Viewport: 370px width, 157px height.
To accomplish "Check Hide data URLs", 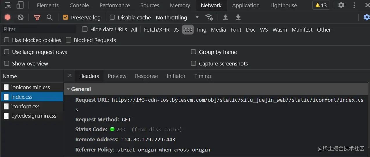I will click(85, 29).
